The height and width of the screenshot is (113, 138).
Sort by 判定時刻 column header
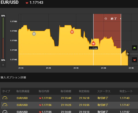tap(84, 91)
